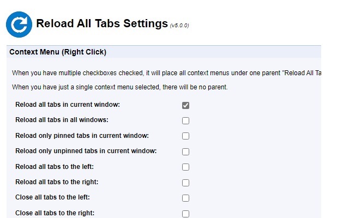Select the 'Reload only pinned tabs' label text

pyautogui.click(x=82, y=135)
